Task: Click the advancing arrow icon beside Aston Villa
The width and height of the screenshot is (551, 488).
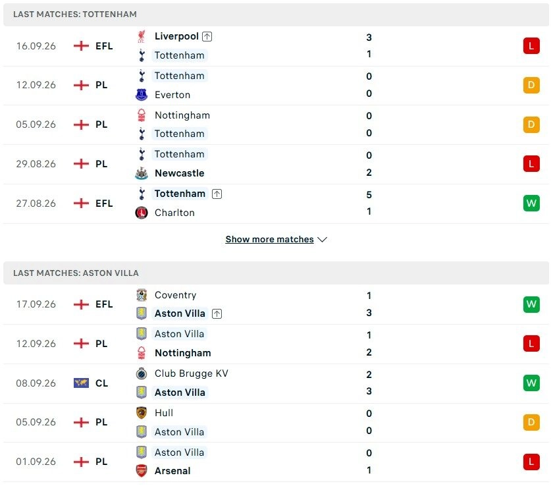Action: pos(217,313)
